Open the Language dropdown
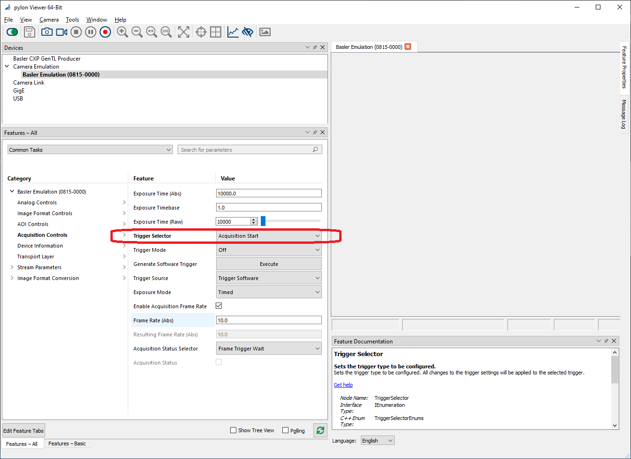The image size is (631, 459). click(378, 441)
